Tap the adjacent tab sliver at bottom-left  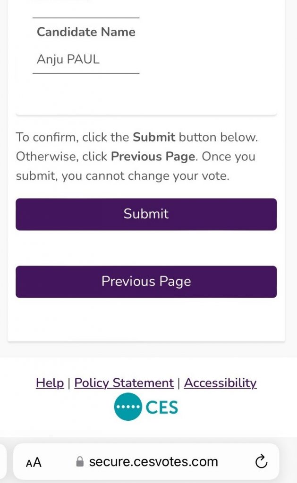coord(2,462)
